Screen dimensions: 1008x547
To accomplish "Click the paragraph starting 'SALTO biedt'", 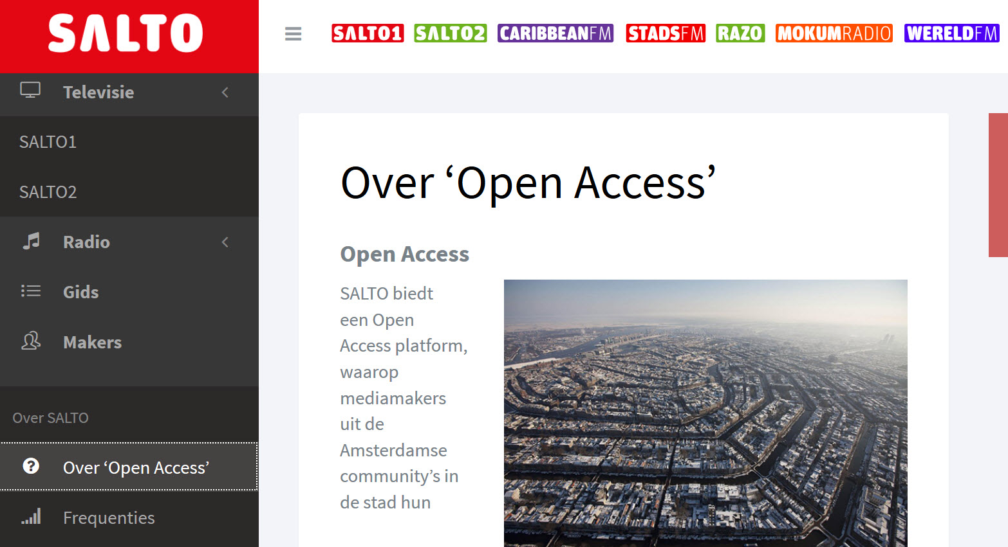I will (404, 398).
